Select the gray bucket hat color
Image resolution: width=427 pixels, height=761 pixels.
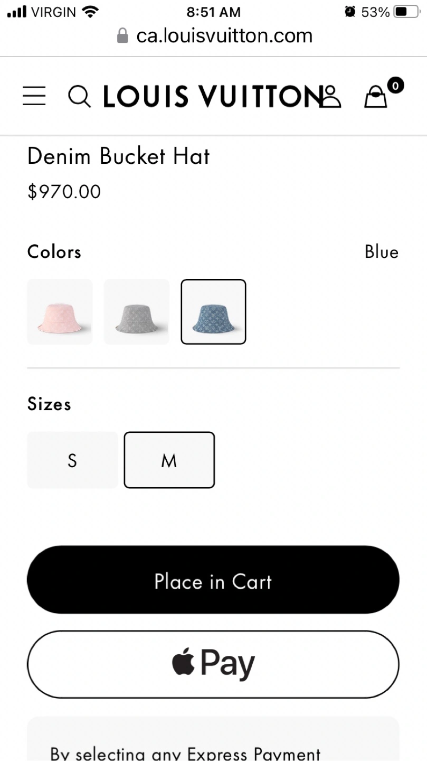tap(136, 312)
